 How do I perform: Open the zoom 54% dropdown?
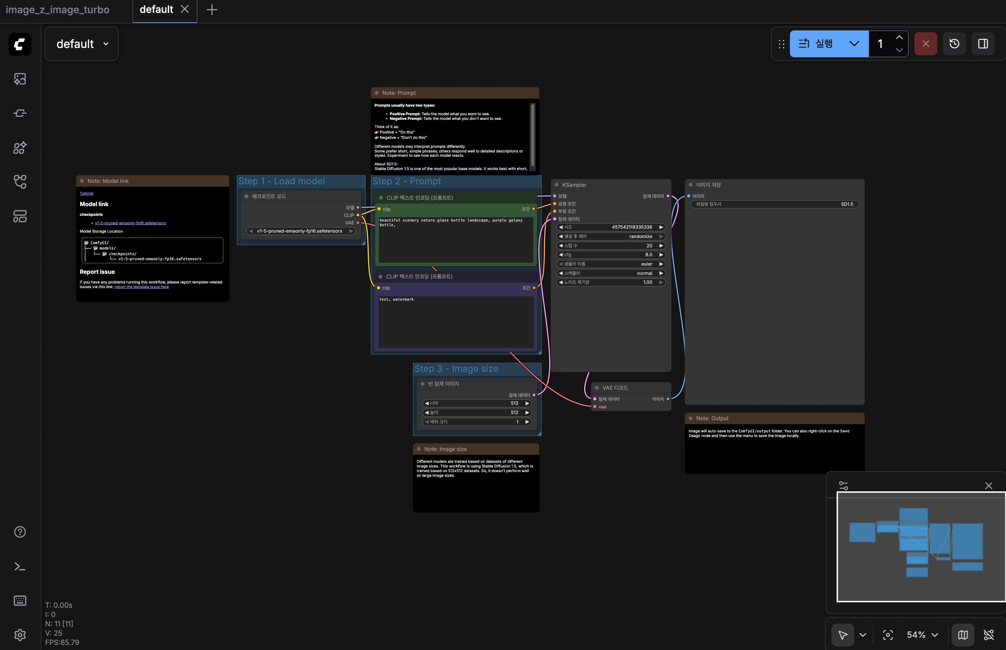click(x=922, y=635)
